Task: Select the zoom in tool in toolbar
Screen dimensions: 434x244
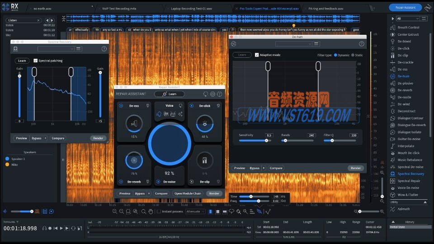Action: [114, 211]
